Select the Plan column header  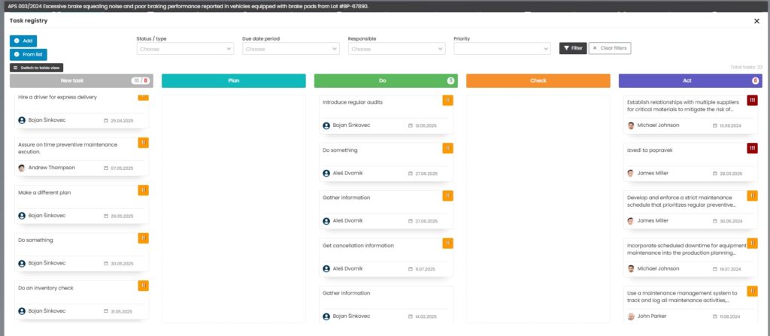(x=234, y=80)
